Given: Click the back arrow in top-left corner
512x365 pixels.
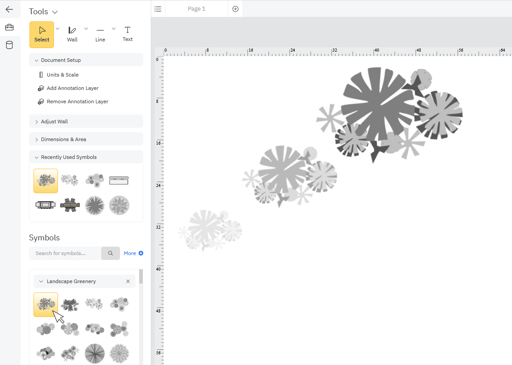Looking at the screenshot, I should pos(10,9).
